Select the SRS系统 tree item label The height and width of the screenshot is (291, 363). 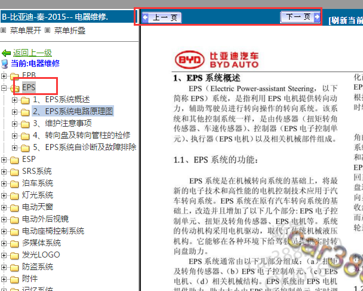[x=37, y=171]
